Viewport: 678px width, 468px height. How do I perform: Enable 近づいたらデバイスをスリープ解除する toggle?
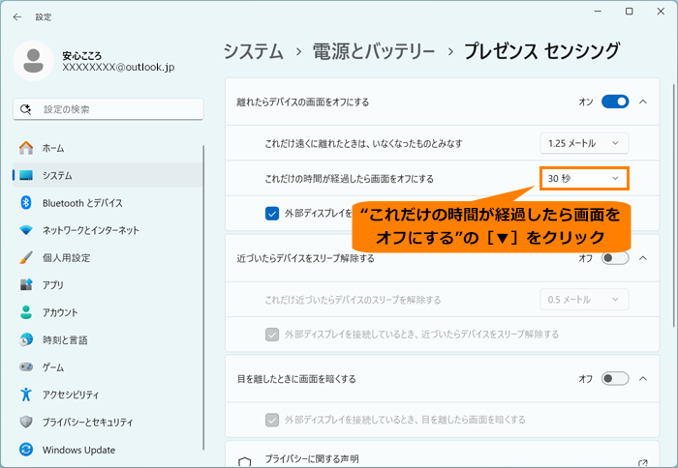pyautogui.click(x=615, y=258)
